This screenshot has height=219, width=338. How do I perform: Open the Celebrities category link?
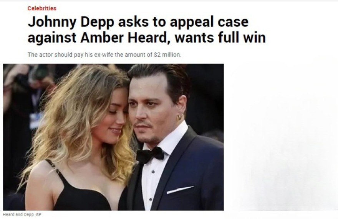coord(42,8)
